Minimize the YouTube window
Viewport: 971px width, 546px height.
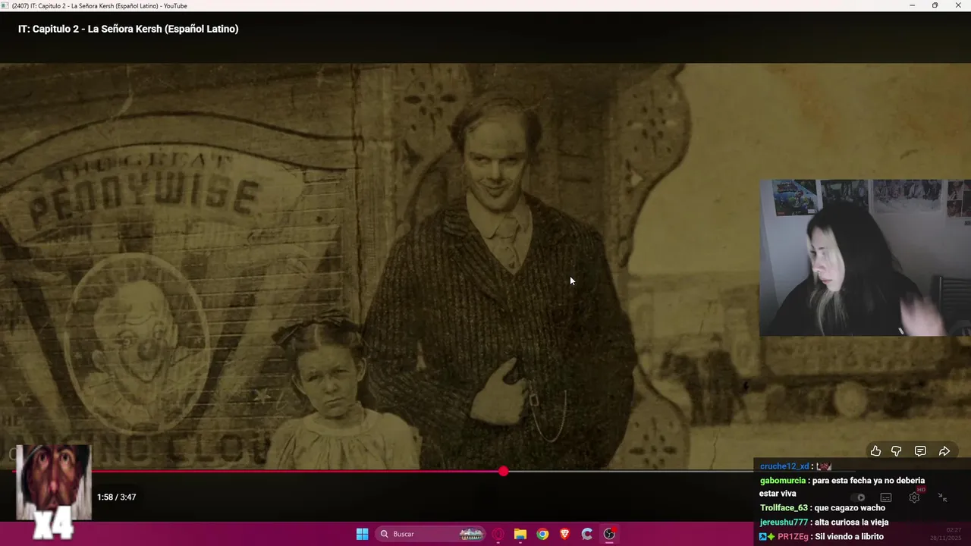coord(913,5)
